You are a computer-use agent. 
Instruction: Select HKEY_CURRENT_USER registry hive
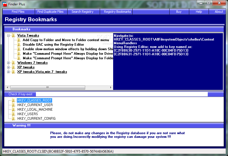(35, 105)
